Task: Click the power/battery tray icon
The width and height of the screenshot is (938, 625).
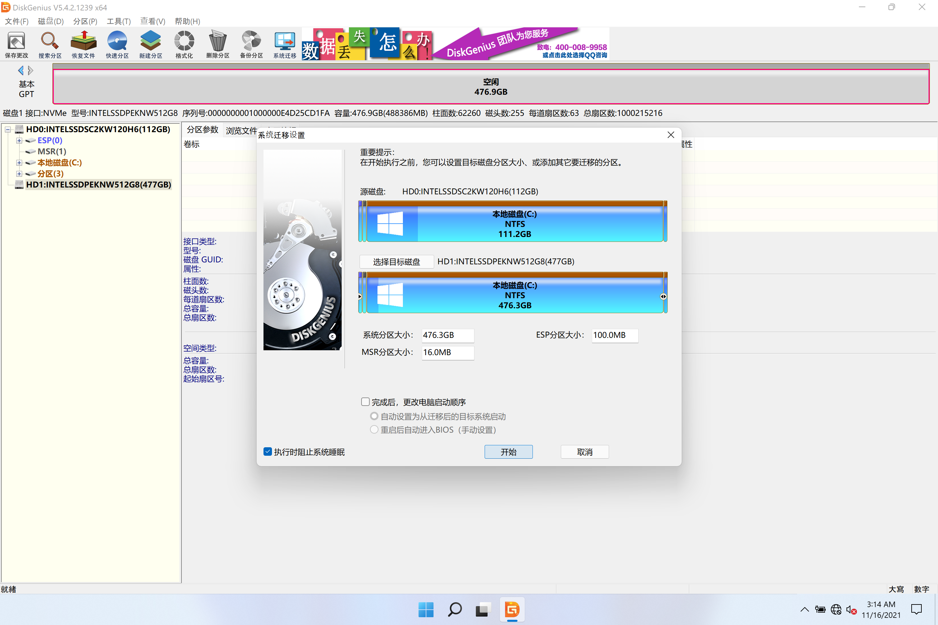Action: (x=820, y=609)
